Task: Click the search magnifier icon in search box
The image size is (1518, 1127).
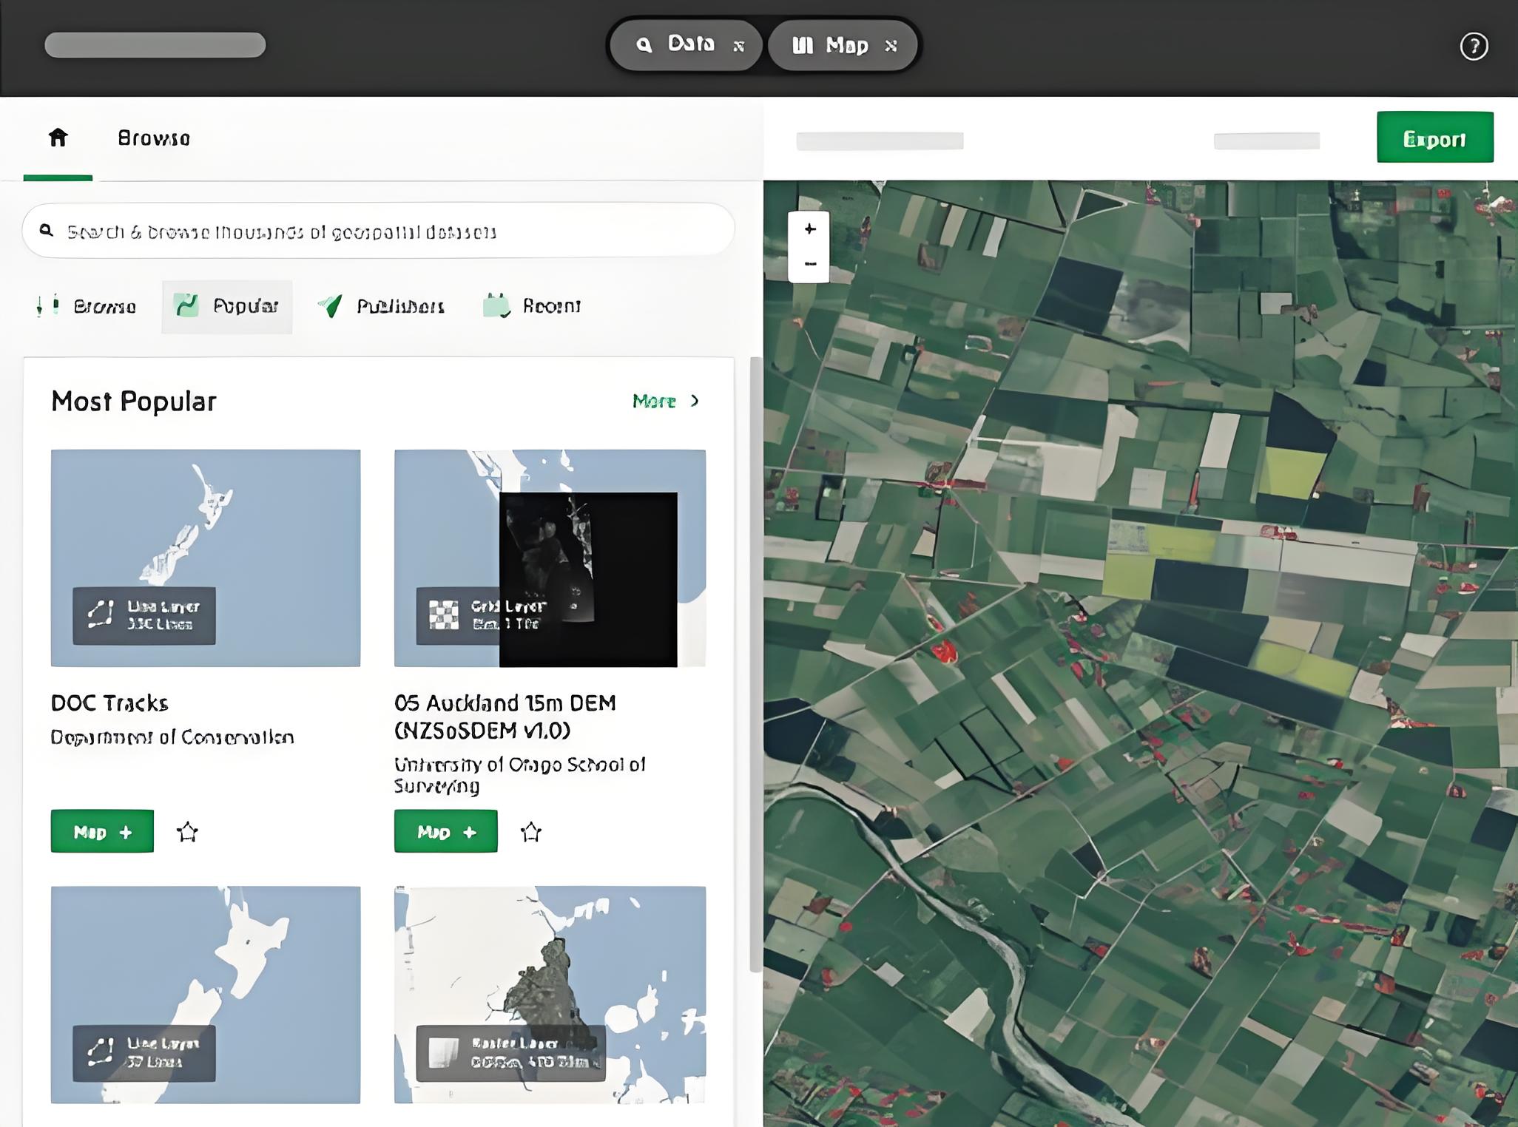Action: pyautogui.click(x=47, y=231)
